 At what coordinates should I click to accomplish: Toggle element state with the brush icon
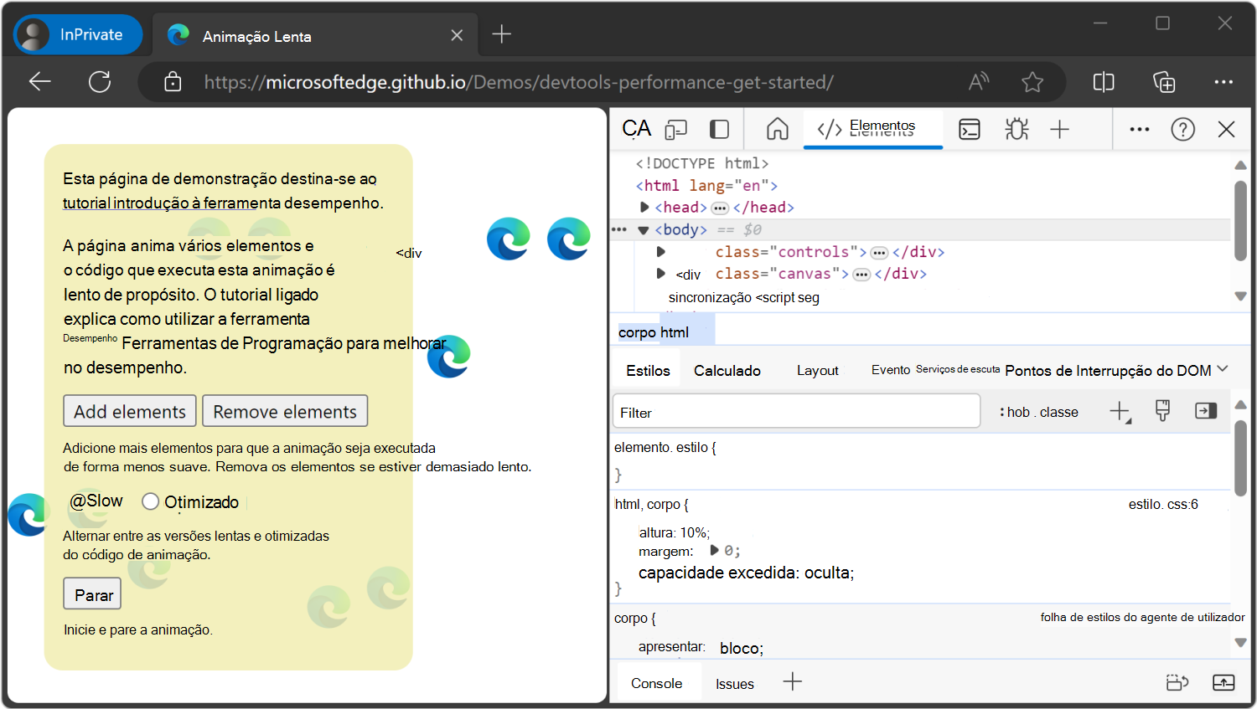pos(1162,411)
